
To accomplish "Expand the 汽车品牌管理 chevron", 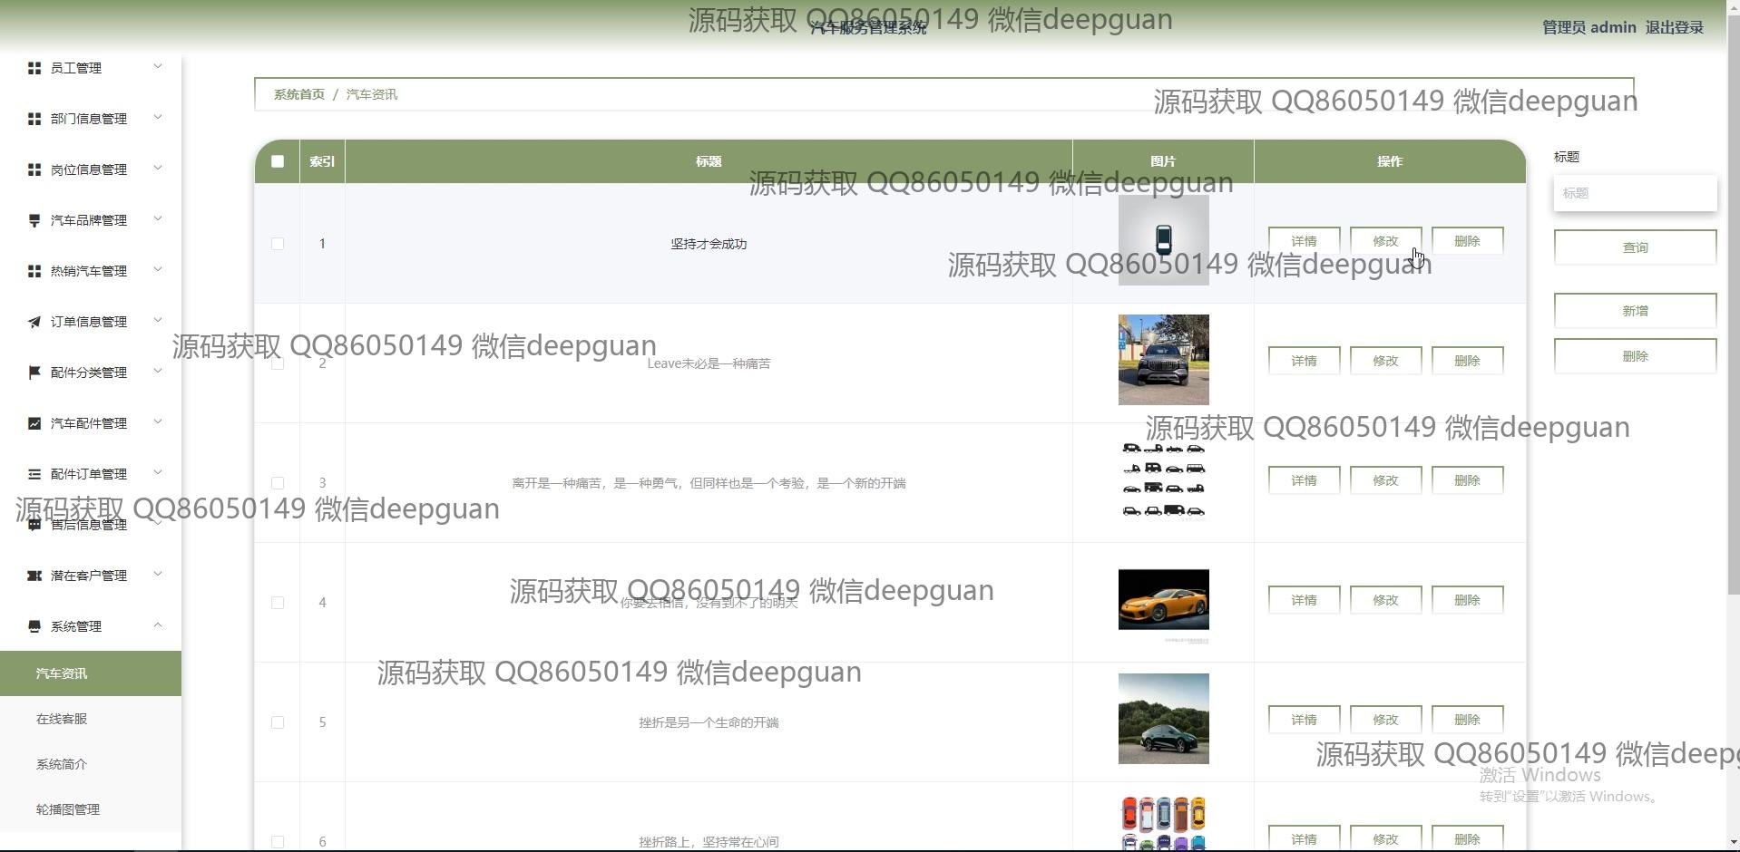I will tap(158, 218).
